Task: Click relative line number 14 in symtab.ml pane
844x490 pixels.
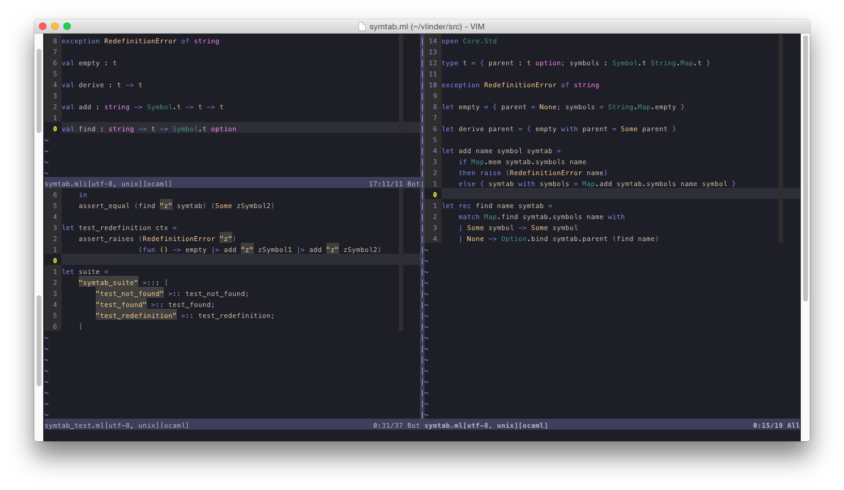Action: coord(432,41)
